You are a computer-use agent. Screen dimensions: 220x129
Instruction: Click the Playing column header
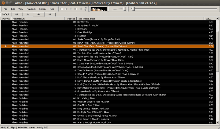[x=6, y=19]
